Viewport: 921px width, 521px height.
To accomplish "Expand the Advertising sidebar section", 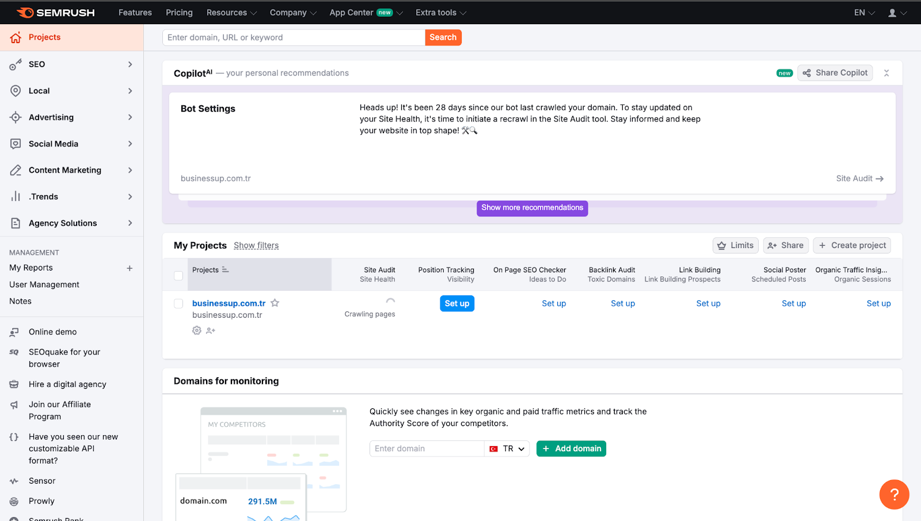I will tap(130, 117).
